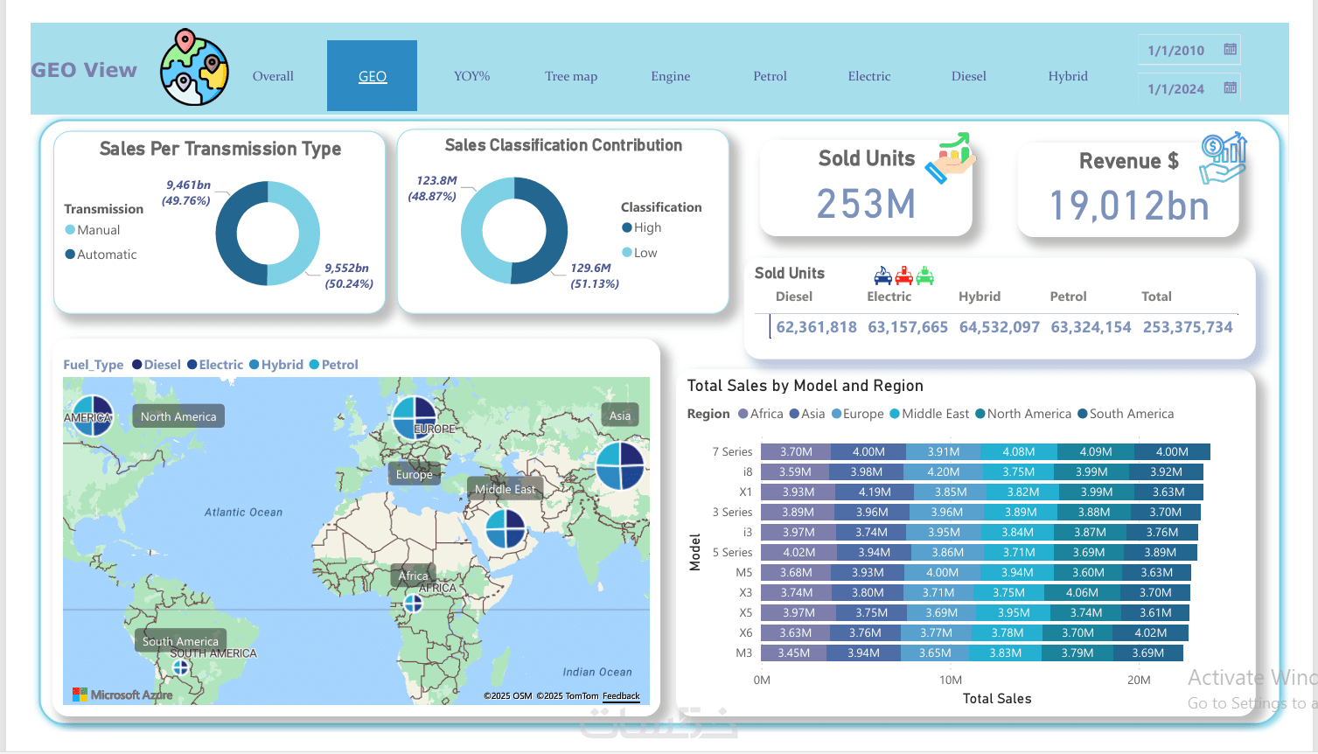The width and height of the screenshot is (1318, 754).
Task: Open the start date calendar picker icon
Action: [1230, 50]
